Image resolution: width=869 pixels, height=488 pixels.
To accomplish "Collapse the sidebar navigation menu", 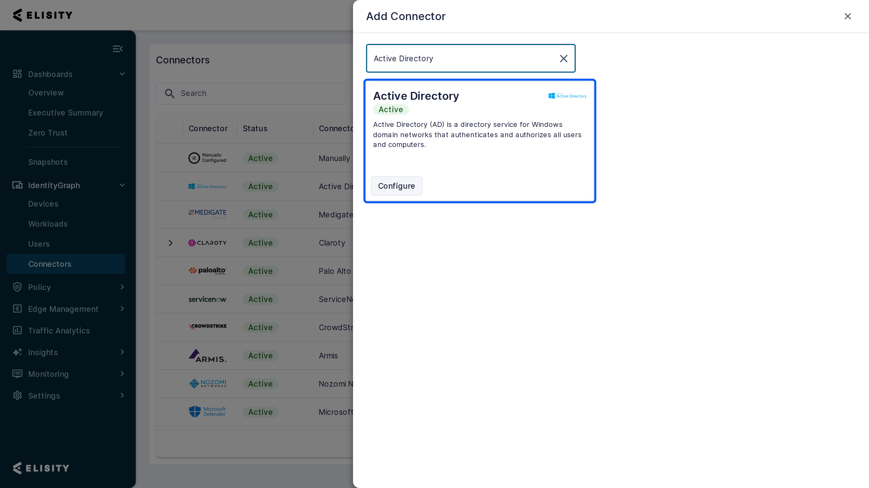I will tap(117, 49).
